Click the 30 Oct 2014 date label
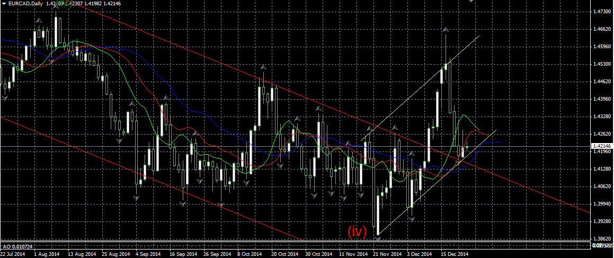The image size is (614, 258). [x=319, y=254]
